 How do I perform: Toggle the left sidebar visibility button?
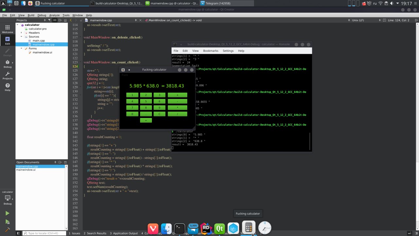(18, 233)
